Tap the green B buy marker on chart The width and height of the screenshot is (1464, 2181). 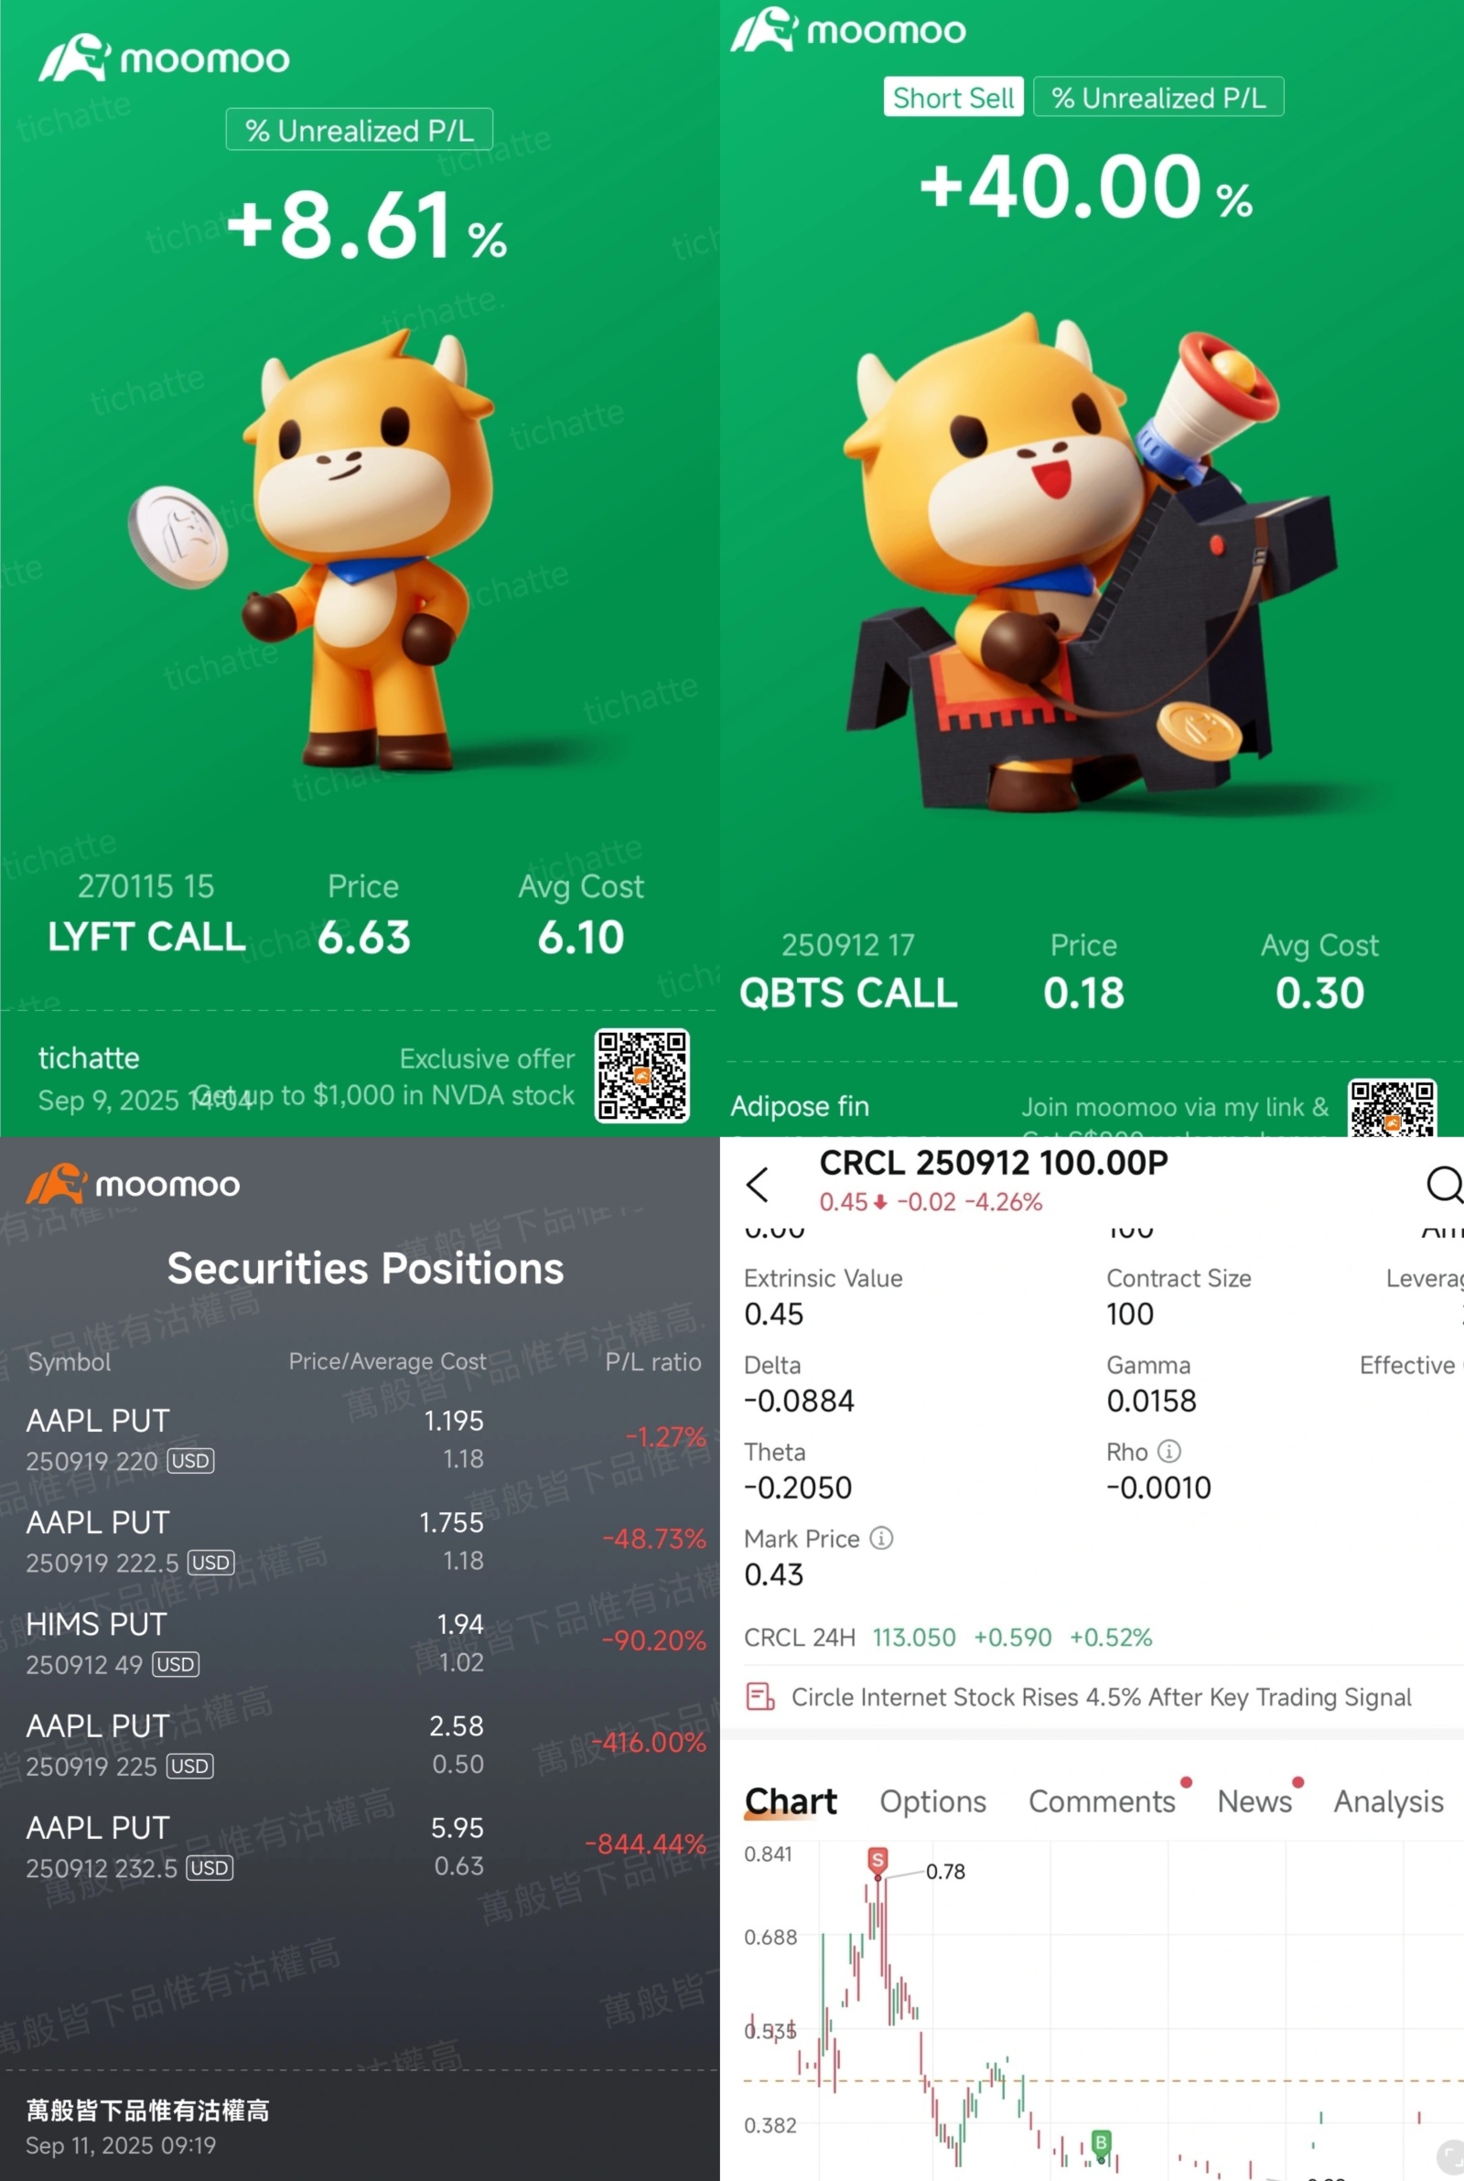[1101, 2142]
